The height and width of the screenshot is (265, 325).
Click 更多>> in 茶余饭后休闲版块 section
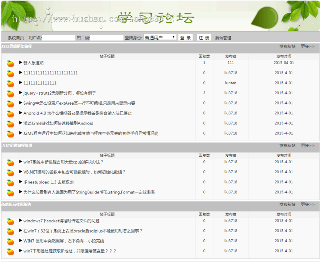[308, 204]
